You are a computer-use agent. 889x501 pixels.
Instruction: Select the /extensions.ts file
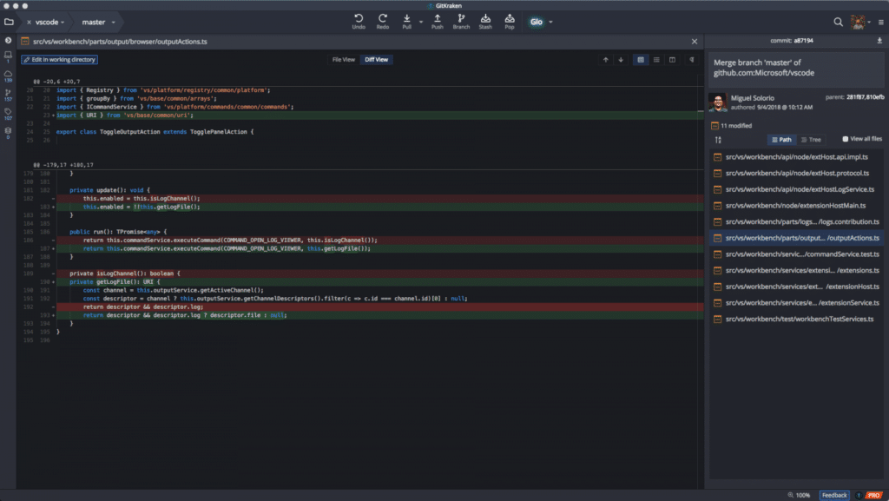(797, 270)
